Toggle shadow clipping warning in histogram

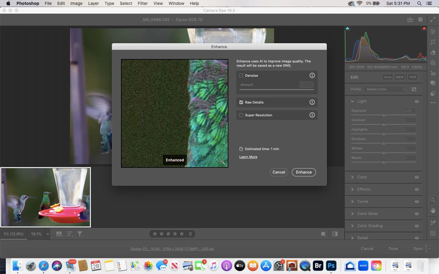(347, 28)
